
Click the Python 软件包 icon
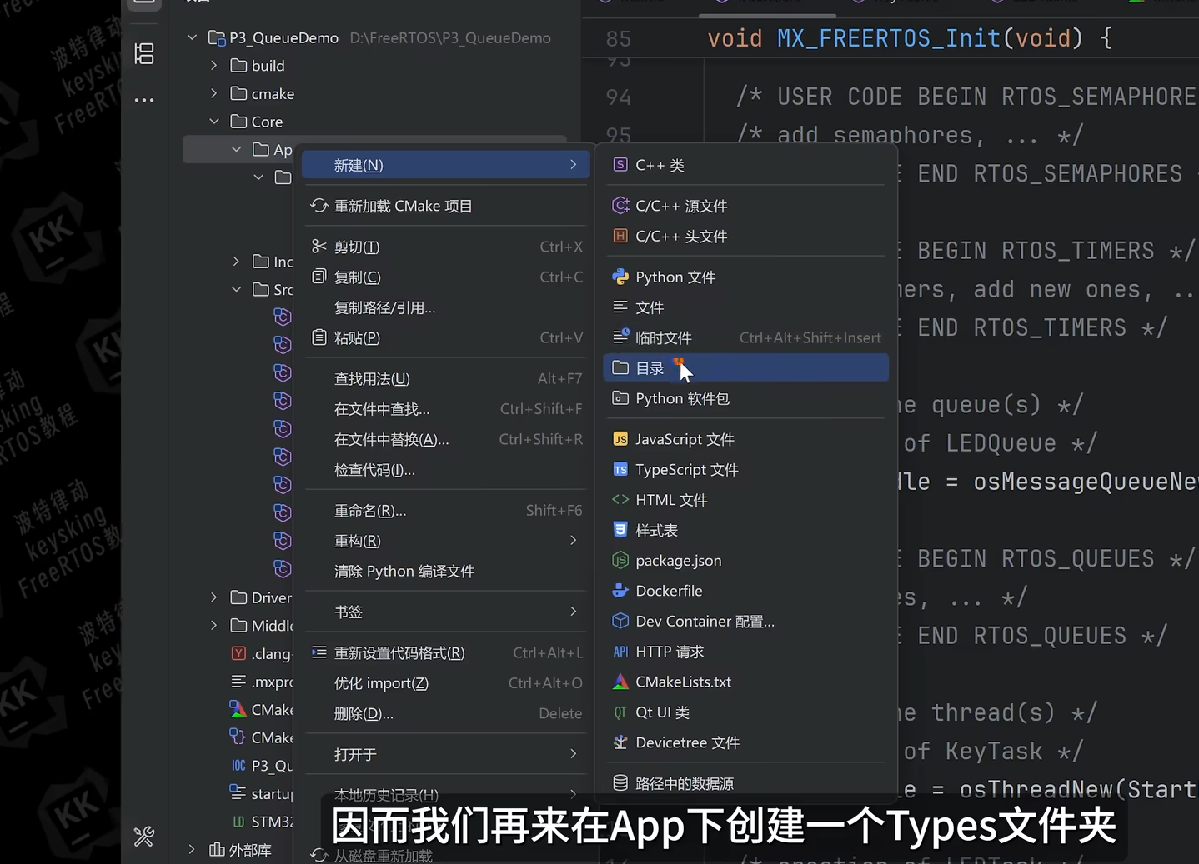[620, 398]
